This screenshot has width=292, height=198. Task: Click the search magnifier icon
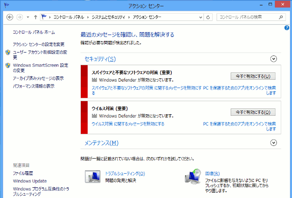tap(281, 18)
